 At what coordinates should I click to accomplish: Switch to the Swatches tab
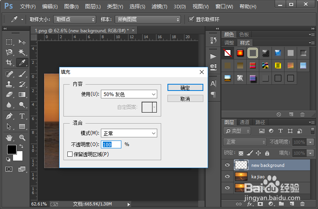click(x=244, y=34)
